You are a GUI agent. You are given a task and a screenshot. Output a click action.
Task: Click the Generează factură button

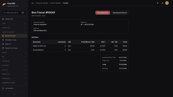click(x=119, y=13)
